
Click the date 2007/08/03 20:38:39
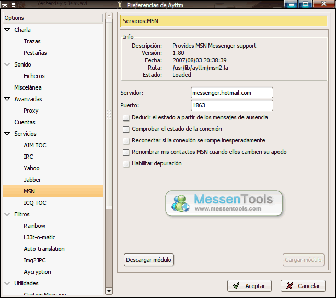(200, 60)
